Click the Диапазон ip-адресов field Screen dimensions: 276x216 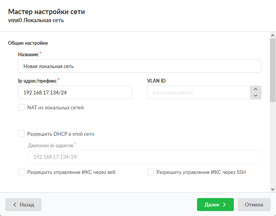145,157
